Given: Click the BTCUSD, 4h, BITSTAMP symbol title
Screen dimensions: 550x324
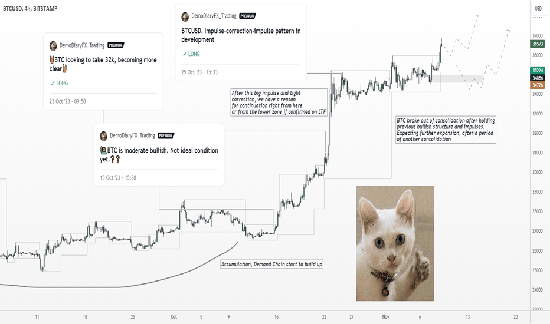Looking at the screenshot, I should tap(30, 8).
